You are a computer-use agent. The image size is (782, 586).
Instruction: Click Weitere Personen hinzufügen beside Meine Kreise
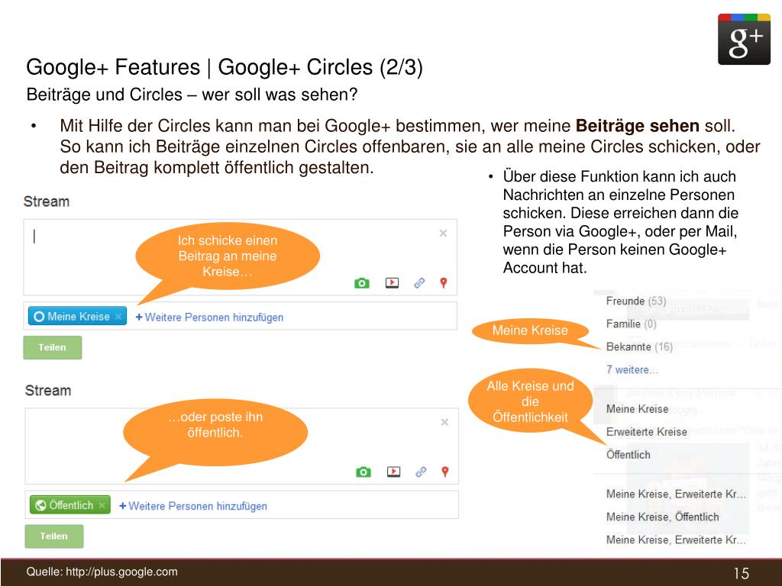coord(209,317)
